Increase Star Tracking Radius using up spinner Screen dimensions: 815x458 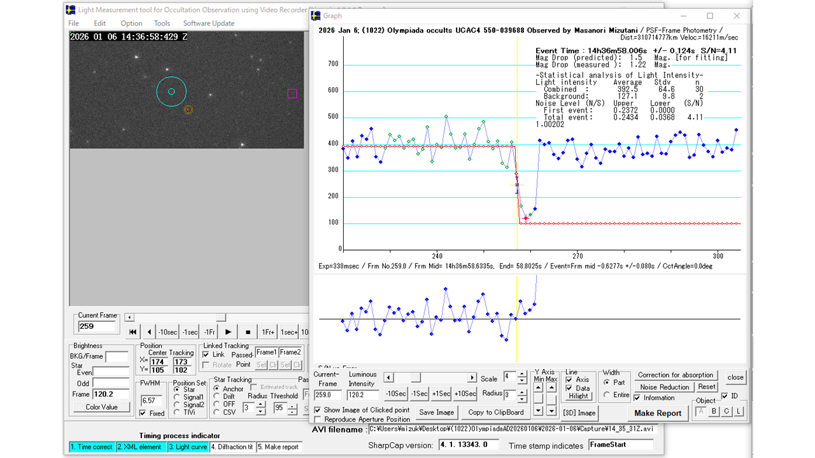[x=260, y=405]
